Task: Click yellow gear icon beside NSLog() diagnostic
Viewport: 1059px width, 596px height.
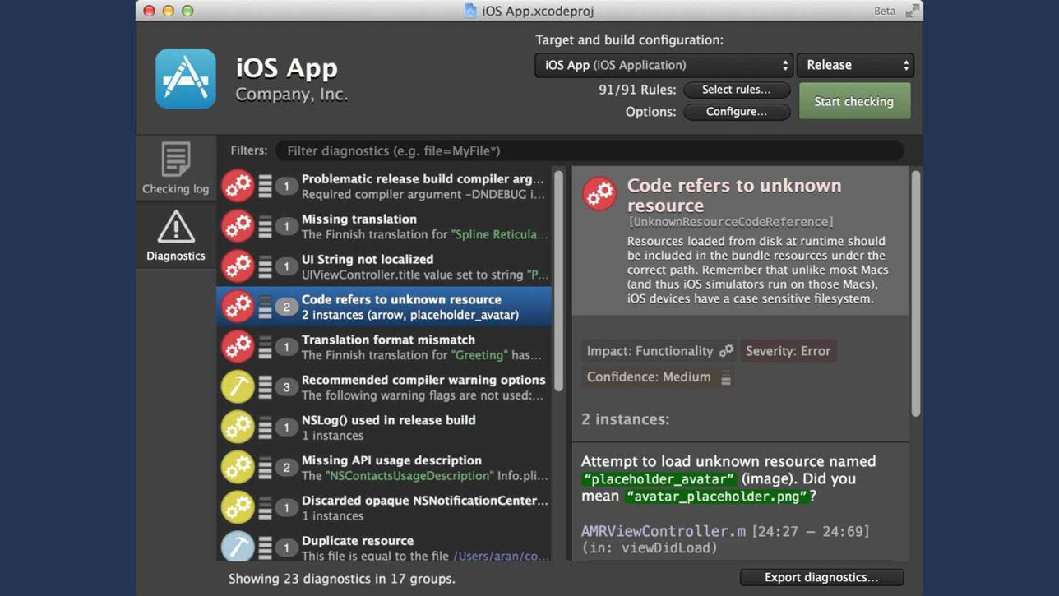Action: tap(238, 427)
